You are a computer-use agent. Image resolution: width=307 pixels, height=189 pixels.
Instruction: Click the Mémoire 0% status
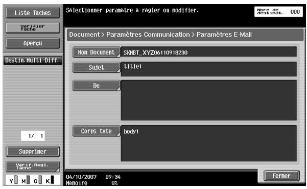click(92, 183)
